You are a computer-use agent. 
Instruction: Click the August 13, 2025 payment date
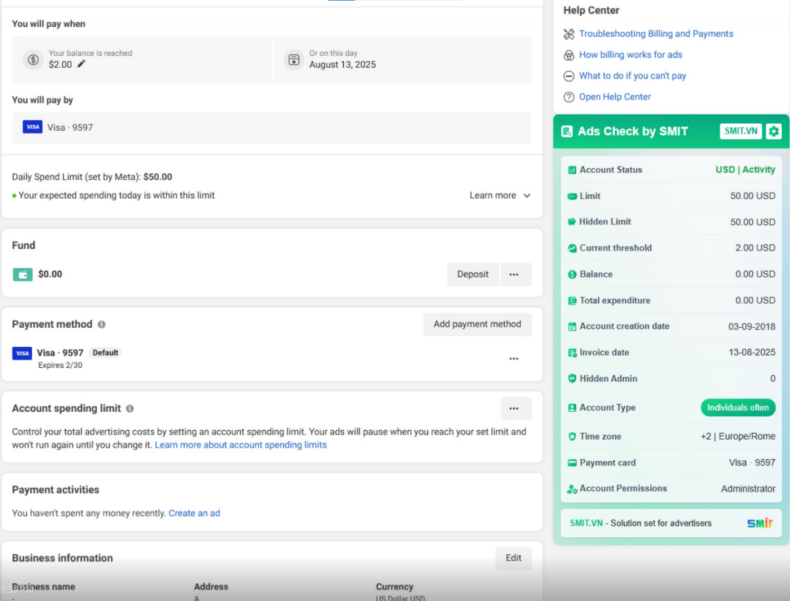[343, 65]
